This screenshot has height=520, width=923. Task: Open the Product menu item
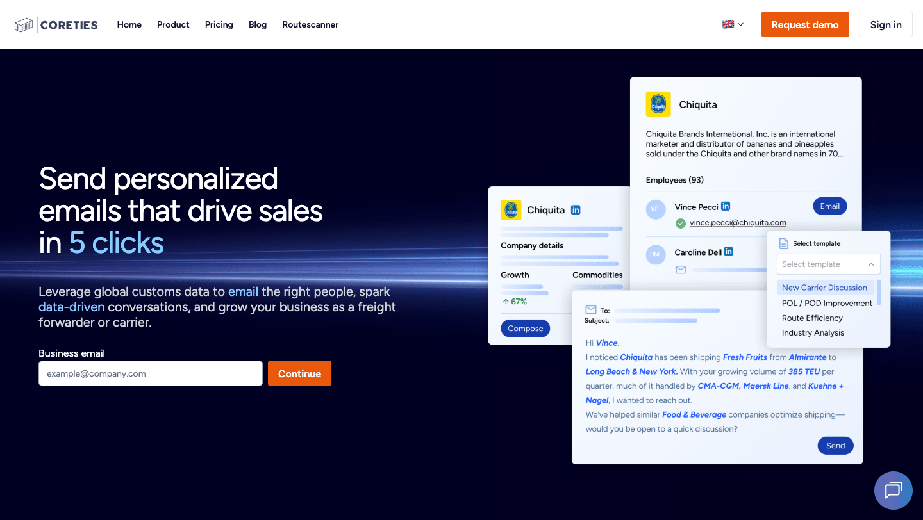point(173,24)
